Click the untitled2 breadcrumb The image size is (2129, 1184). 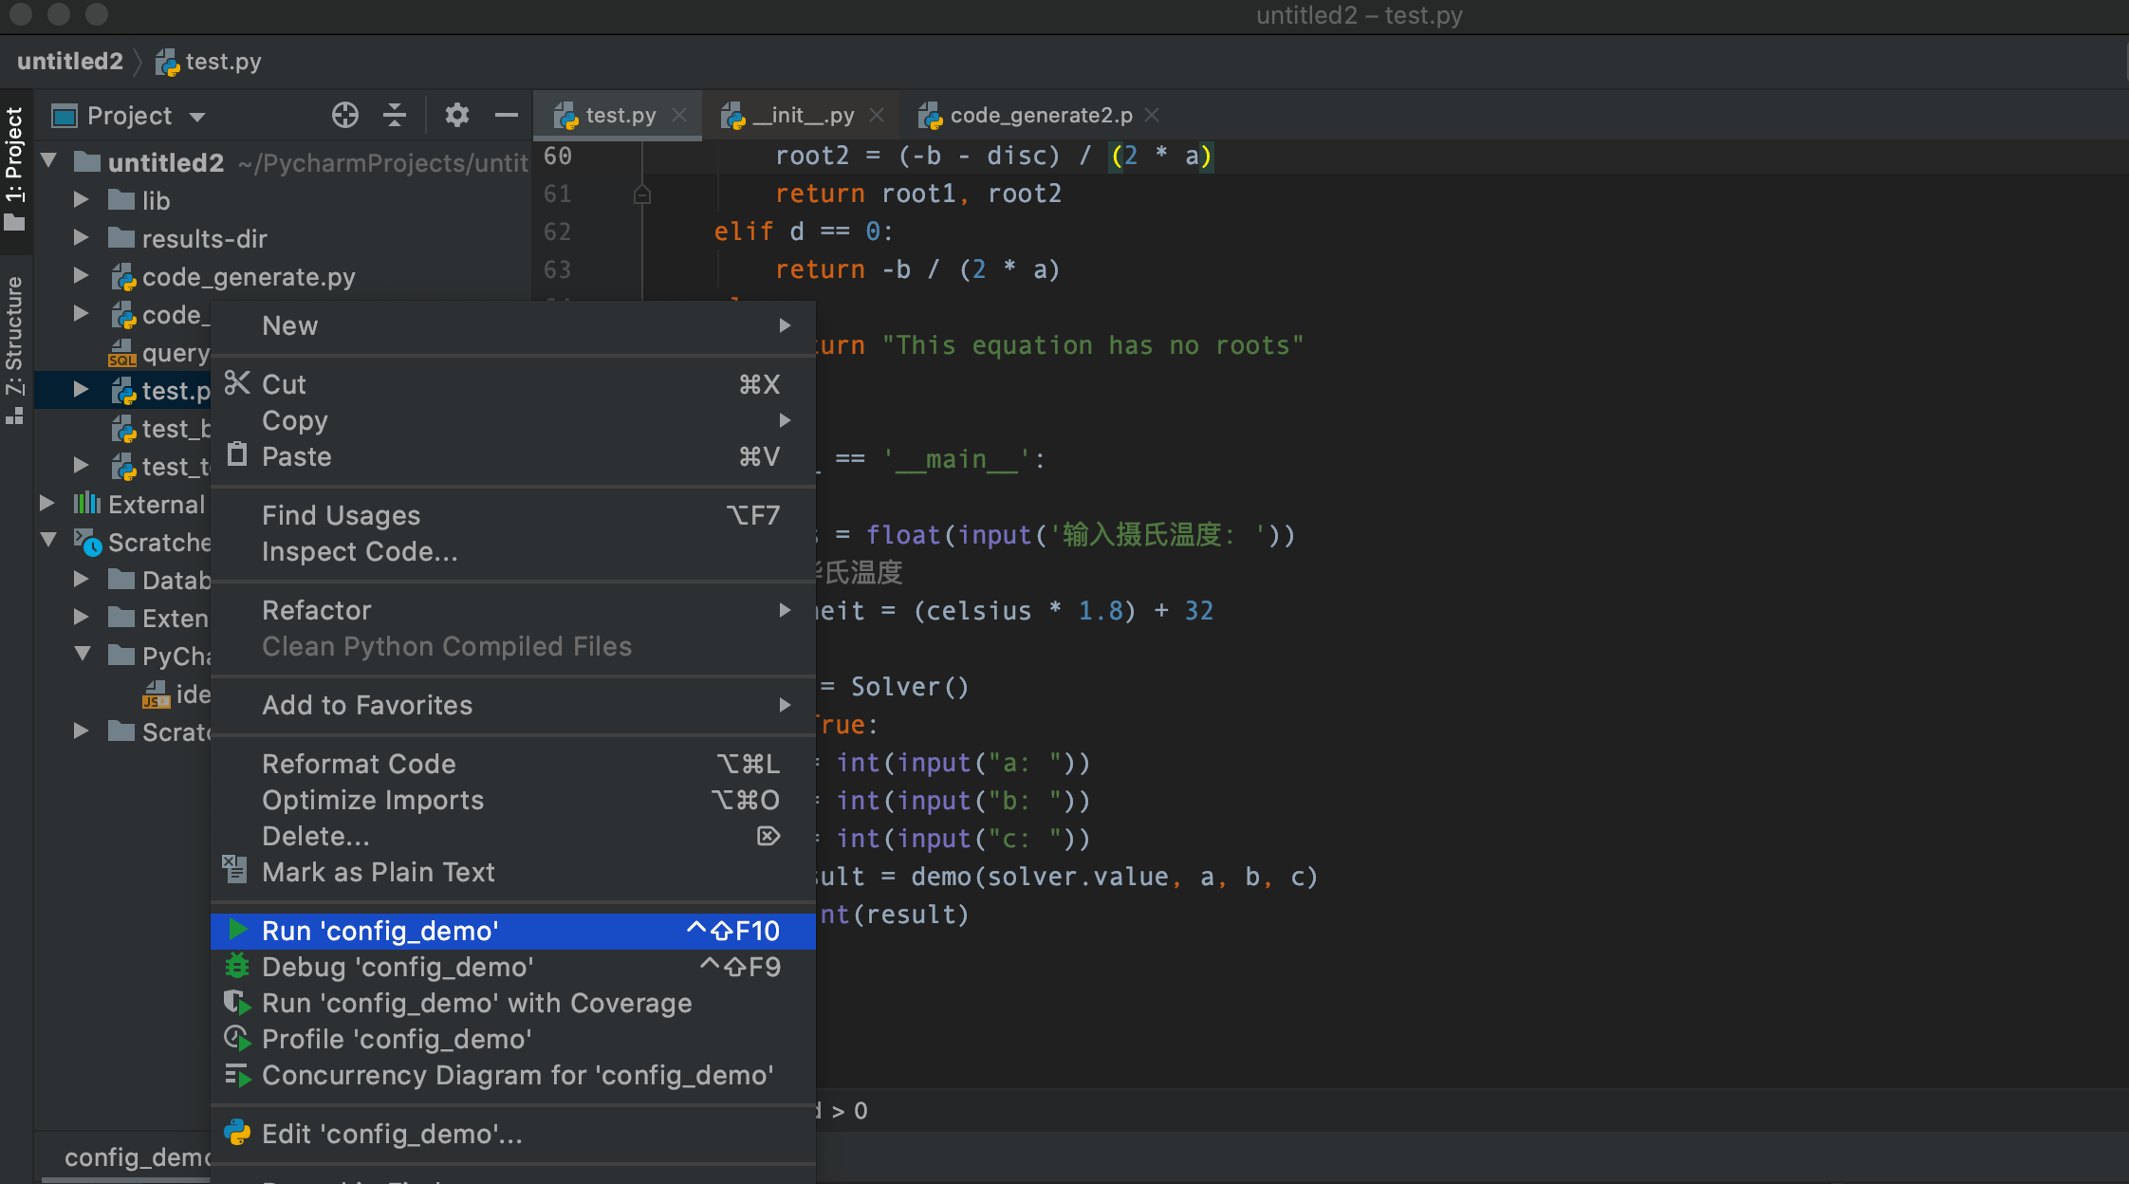(x=70, y=62)
